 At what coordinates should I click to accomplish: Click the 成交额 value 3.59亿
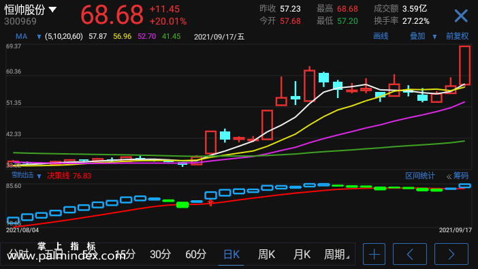415,9
